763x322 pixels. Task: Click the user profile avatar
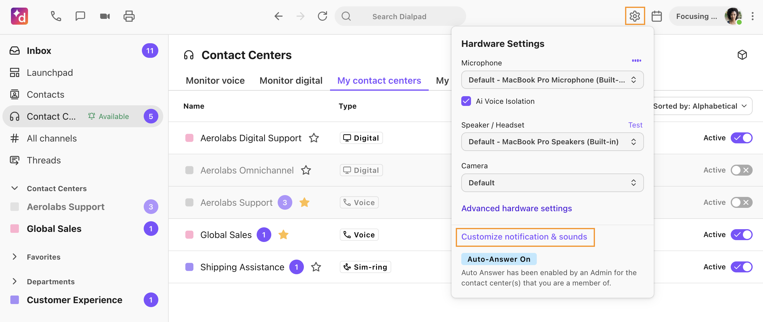[733, 16]
